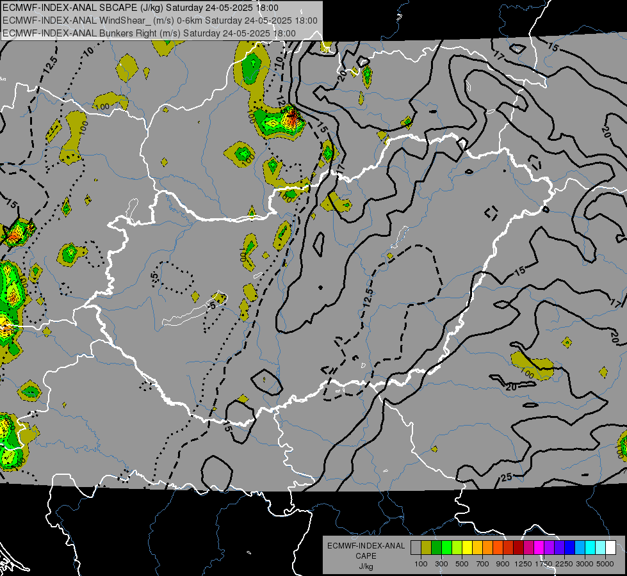Screen dimensions: 627x576
Task: Click the white swatch at legend end
Action: 610,547
